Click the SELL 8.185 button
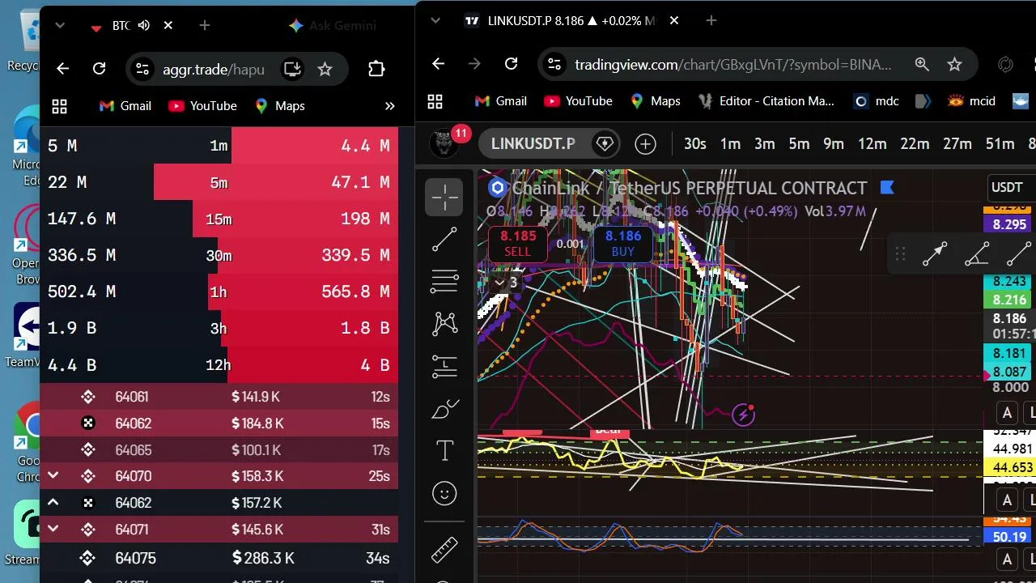The image size is (1036, 583). (x=518, y=243)
